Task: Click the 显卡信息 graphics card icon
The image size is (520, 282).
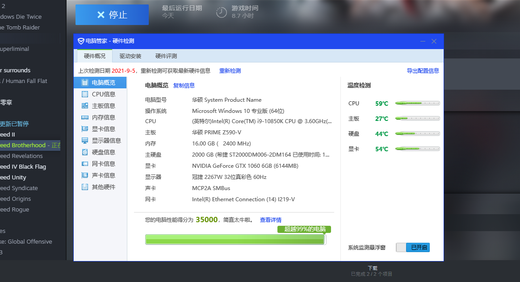Action: [85, 129]
